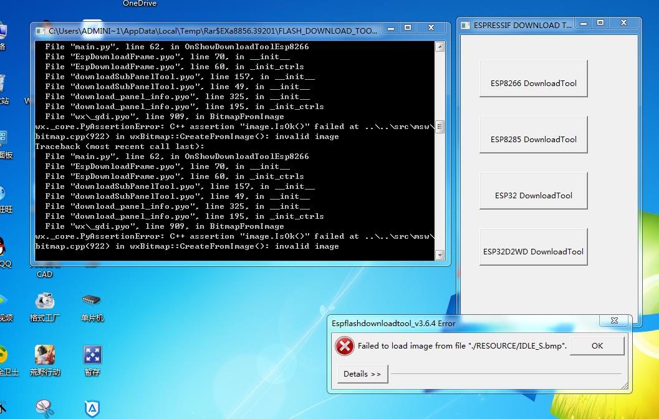The width and height of the screenshot is (659, 419).
Task: Confirm the error dialog with OK
Action: point(597,346)
